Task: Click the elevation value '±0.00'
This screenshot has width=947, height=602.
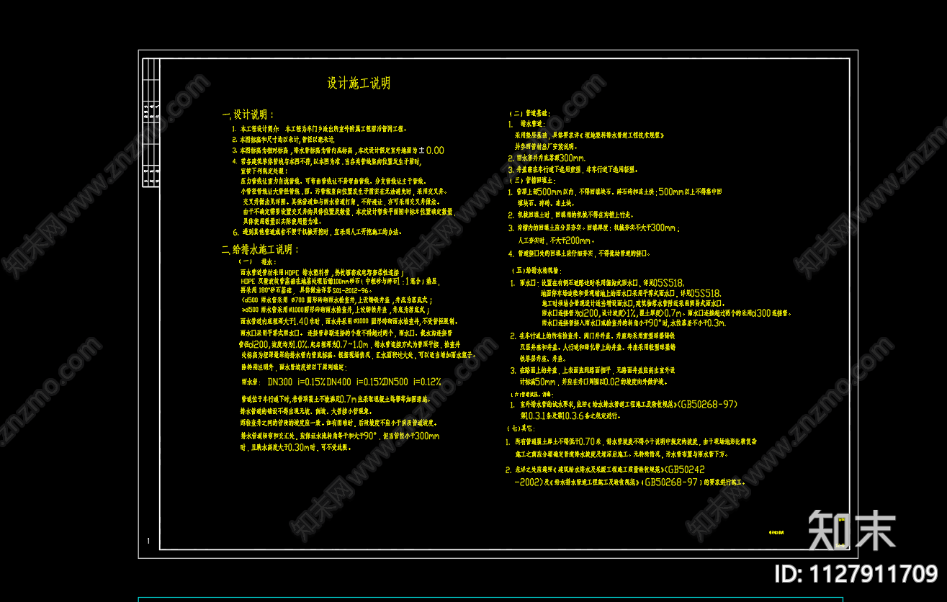Action: tap(432, 150)
